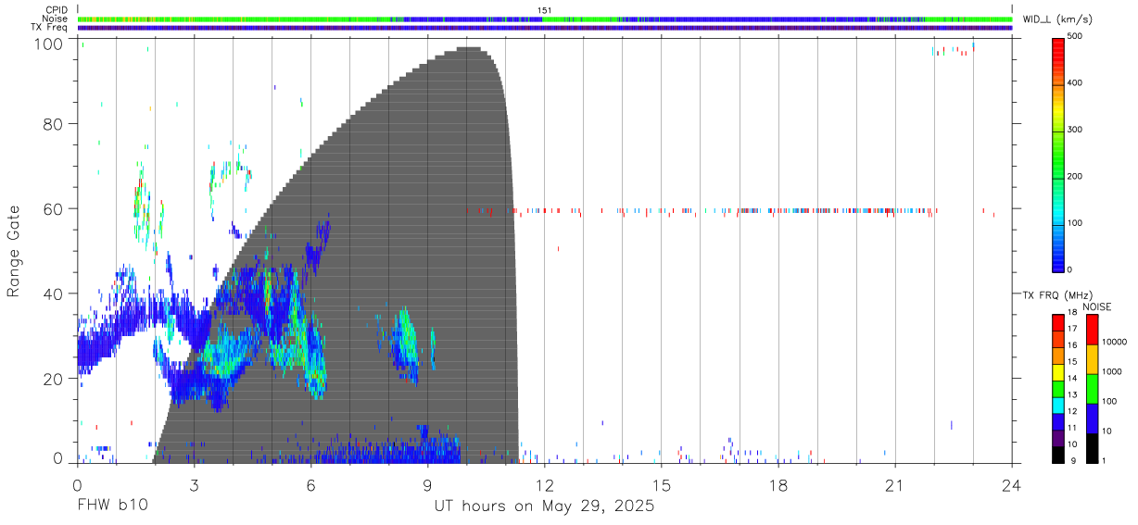Click the 100 range gate tick label

pyautogui.click(x=48, y=43)
